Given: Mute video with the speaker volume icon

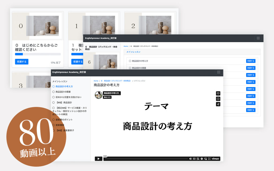Looking at the screenshot, I should point(190,159).
